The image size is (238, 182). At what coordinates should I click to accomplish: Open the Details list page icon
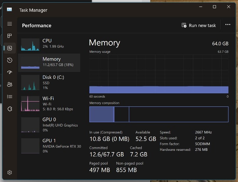(10, 97)
